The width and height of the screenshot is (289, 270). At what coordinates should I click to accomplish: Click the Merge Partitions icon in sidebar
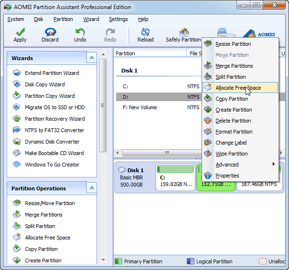(17, 215)
